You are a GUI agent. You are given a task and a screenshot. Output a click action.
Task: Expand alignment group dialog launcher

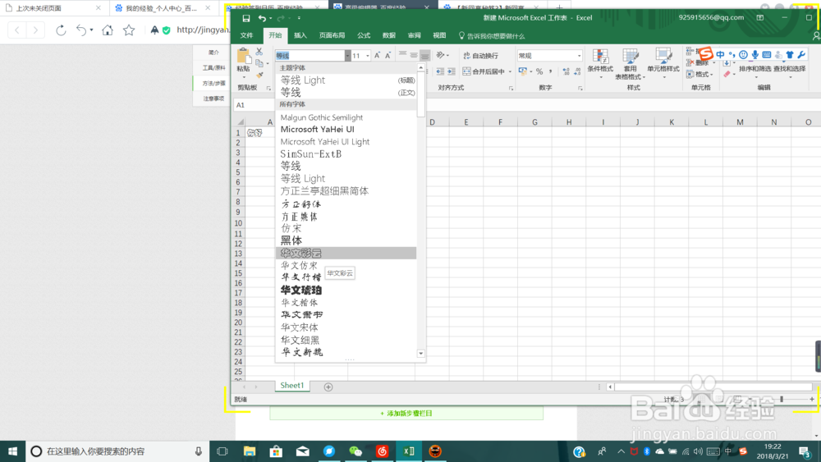pos(511,89)
